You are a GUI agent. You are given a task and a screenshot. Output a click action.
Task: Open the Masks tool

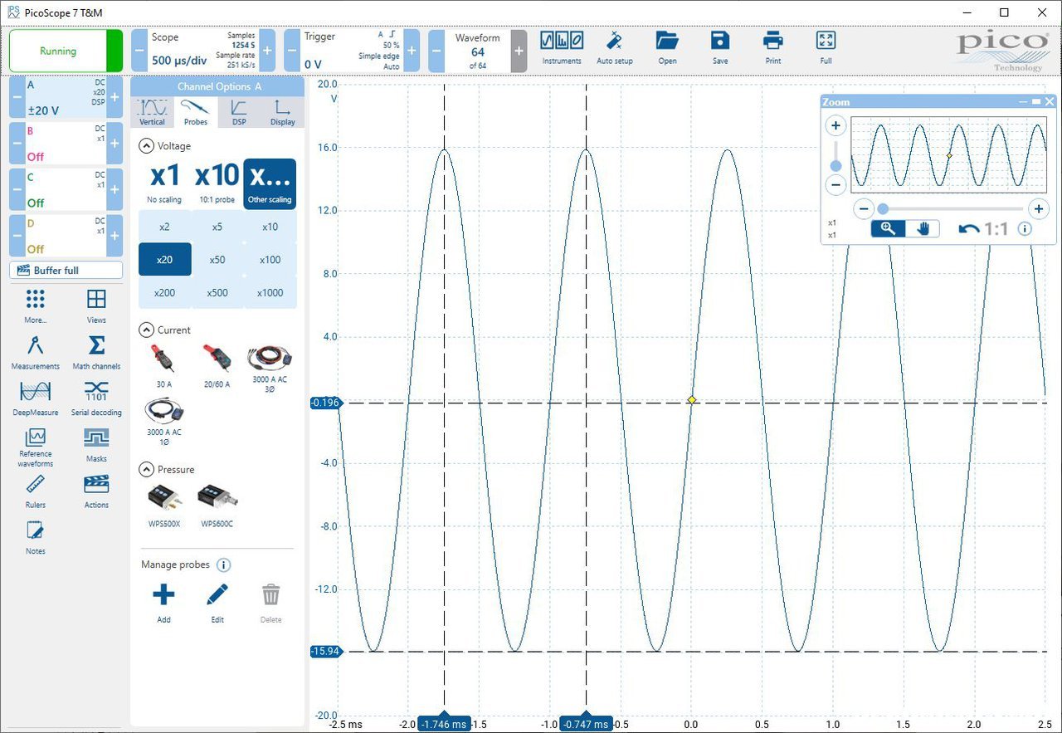pyautogui.click(x=96, y=445)
